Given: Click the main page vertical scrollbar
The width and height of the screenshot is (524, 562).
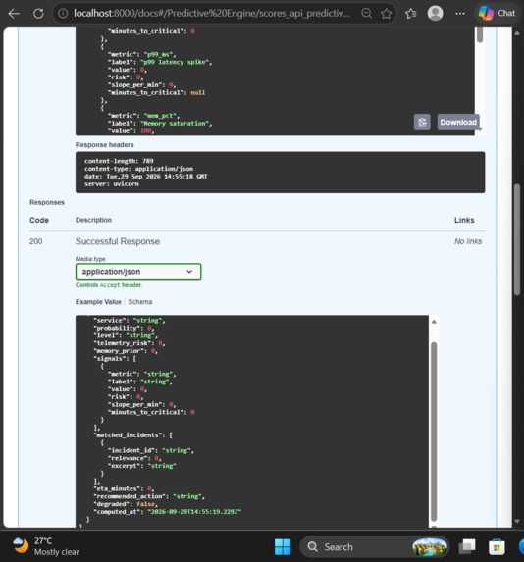Looking at the screenshot, I should click(x=517, y=239).
